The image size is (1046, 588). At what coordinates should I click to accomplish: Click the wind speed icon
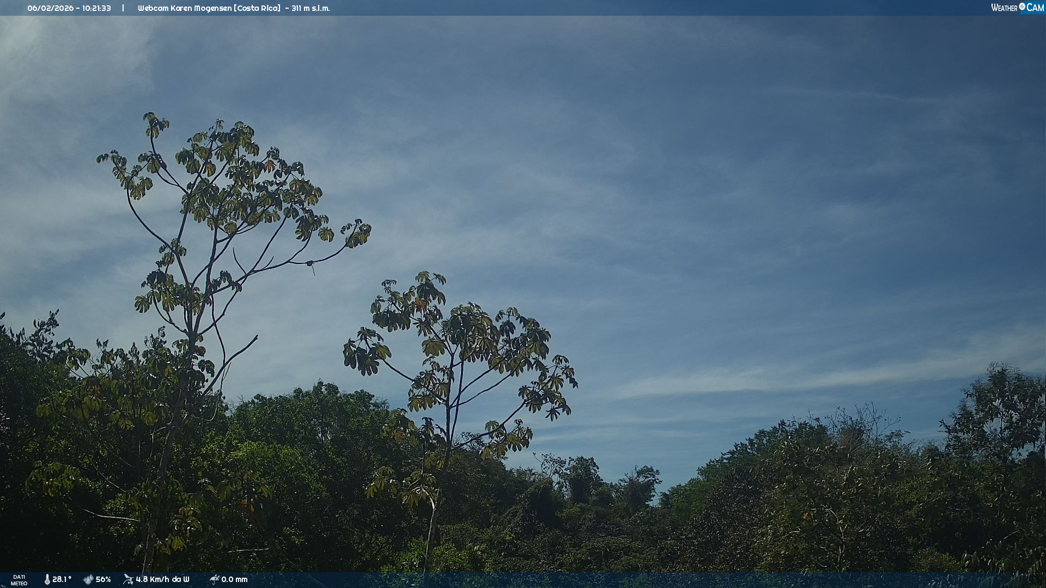point(129,579)
